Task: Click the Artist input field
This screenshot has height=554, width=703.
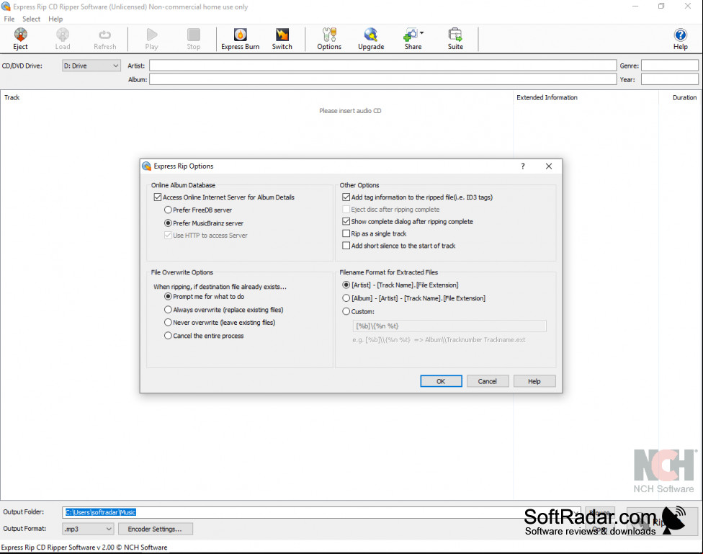Action: (383, 66)
